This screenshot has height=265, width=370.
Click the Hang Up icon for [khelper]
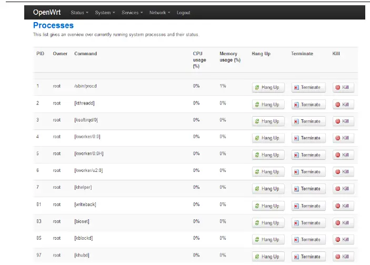pyautogui.click(x=257, y=189)
